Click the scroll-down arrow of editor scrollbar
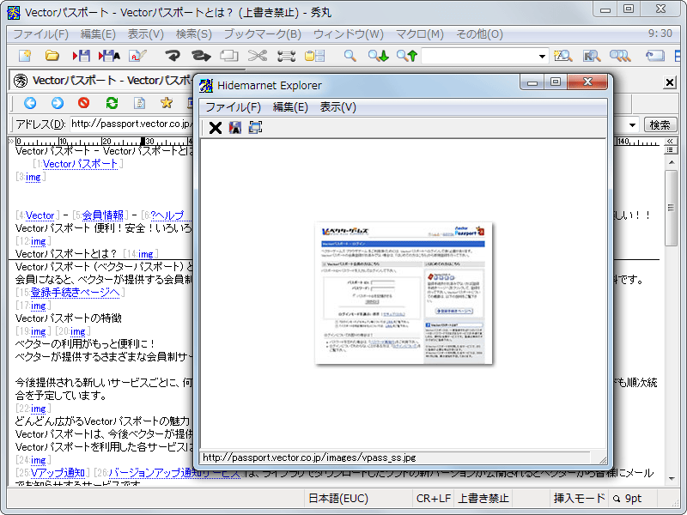This screenshot has width=687, height=515. (672, 479)
